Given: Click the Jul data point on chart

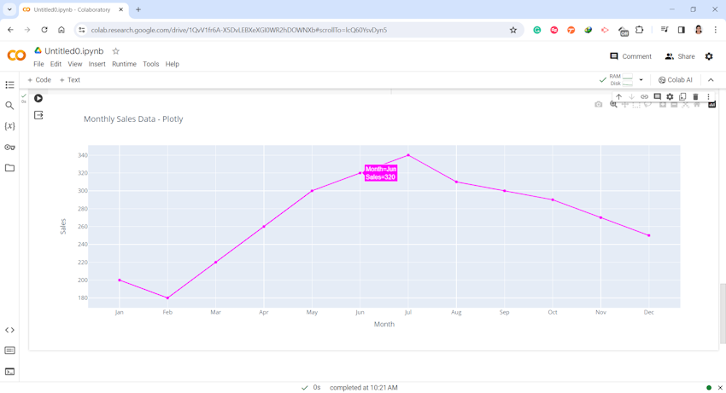Looking at the screenshot, I should pos(408,155).
